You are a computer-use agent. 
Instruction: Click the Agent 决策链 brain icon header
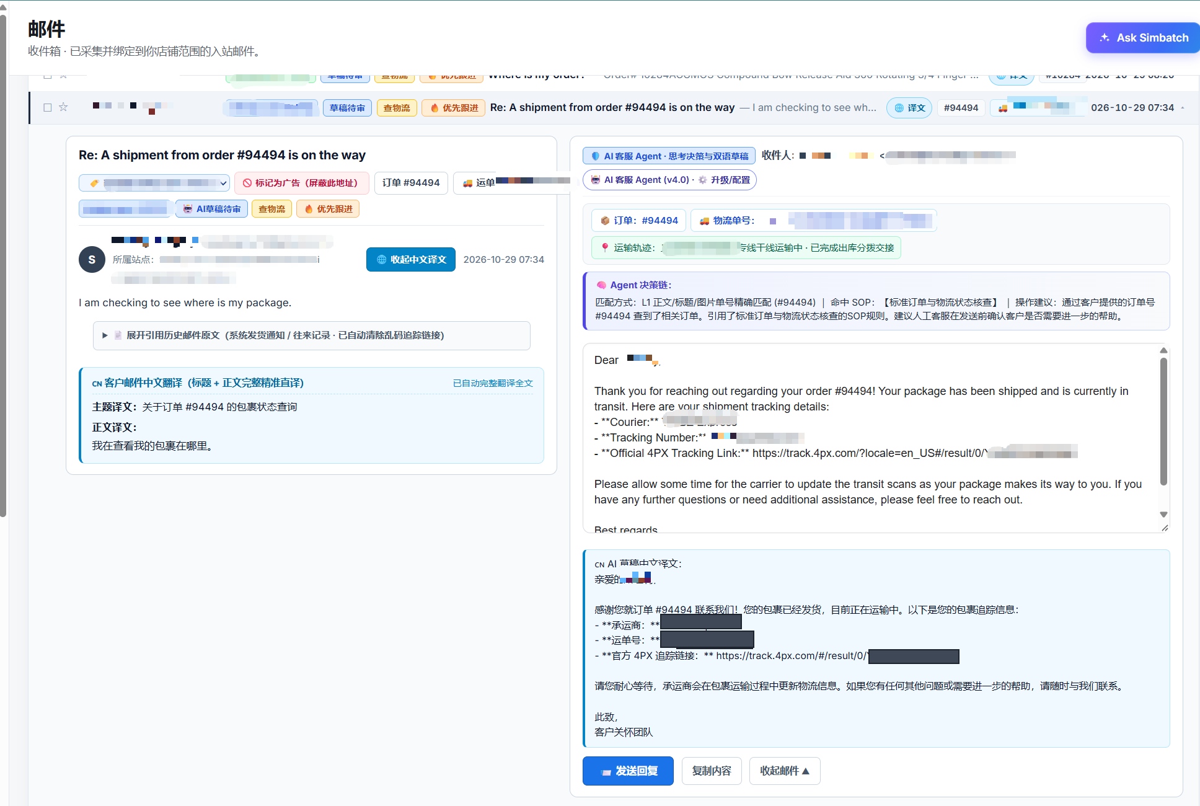point(634,285)
